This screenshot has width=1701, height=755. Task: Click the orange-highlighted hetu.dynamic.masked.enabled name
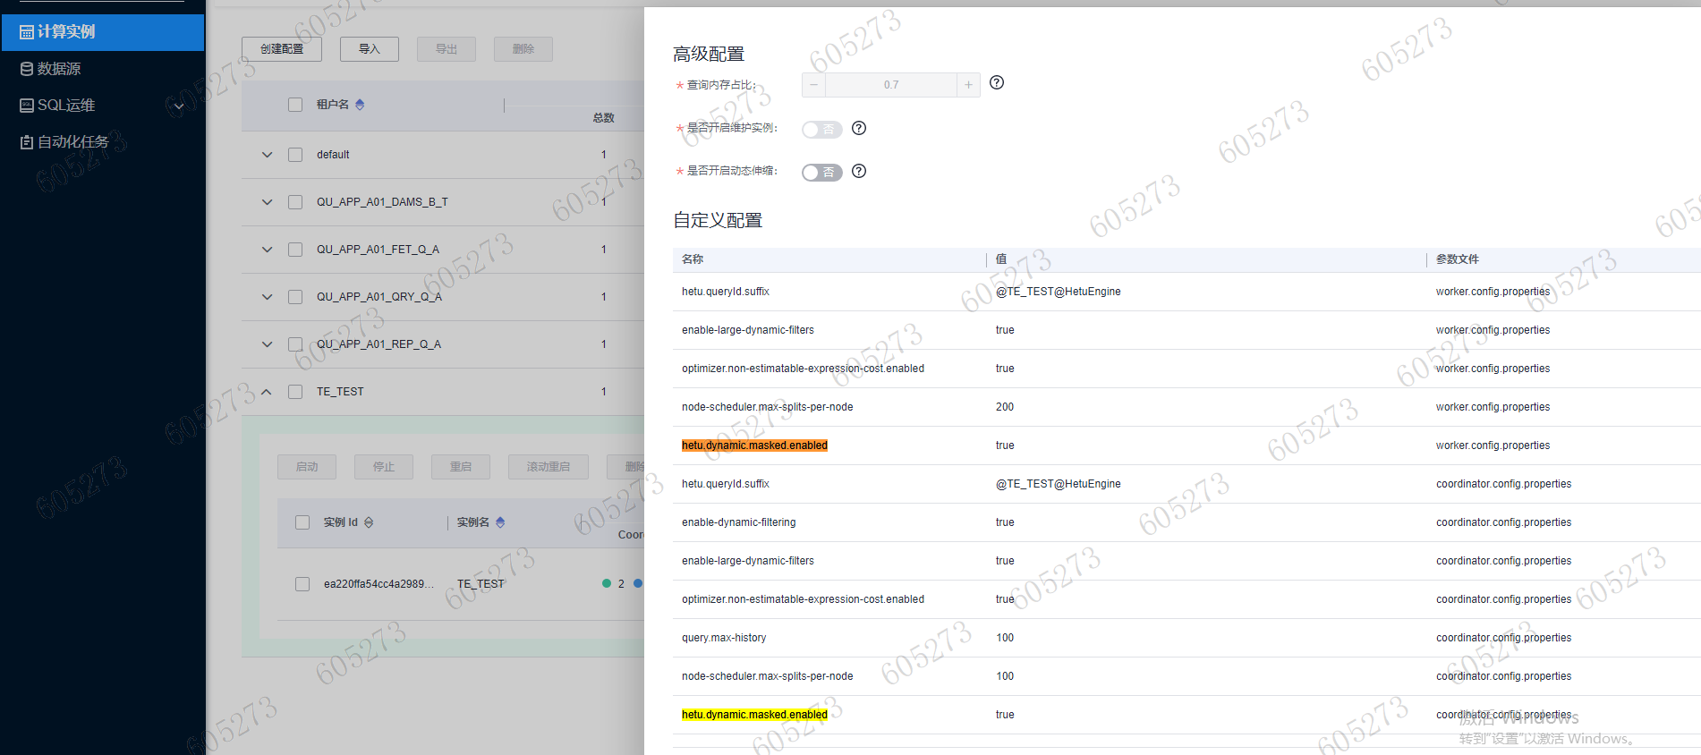[754, 445]
